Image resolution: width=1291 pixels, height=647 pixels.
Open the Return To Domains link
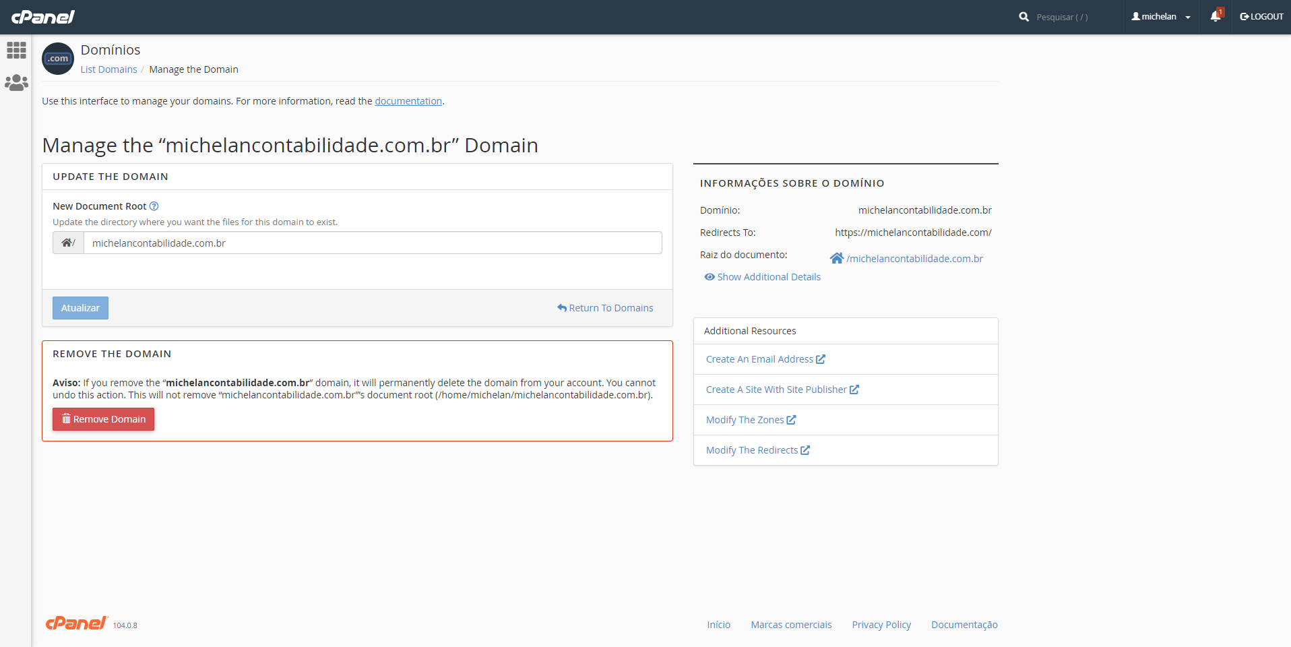click(x=605, y=308)
